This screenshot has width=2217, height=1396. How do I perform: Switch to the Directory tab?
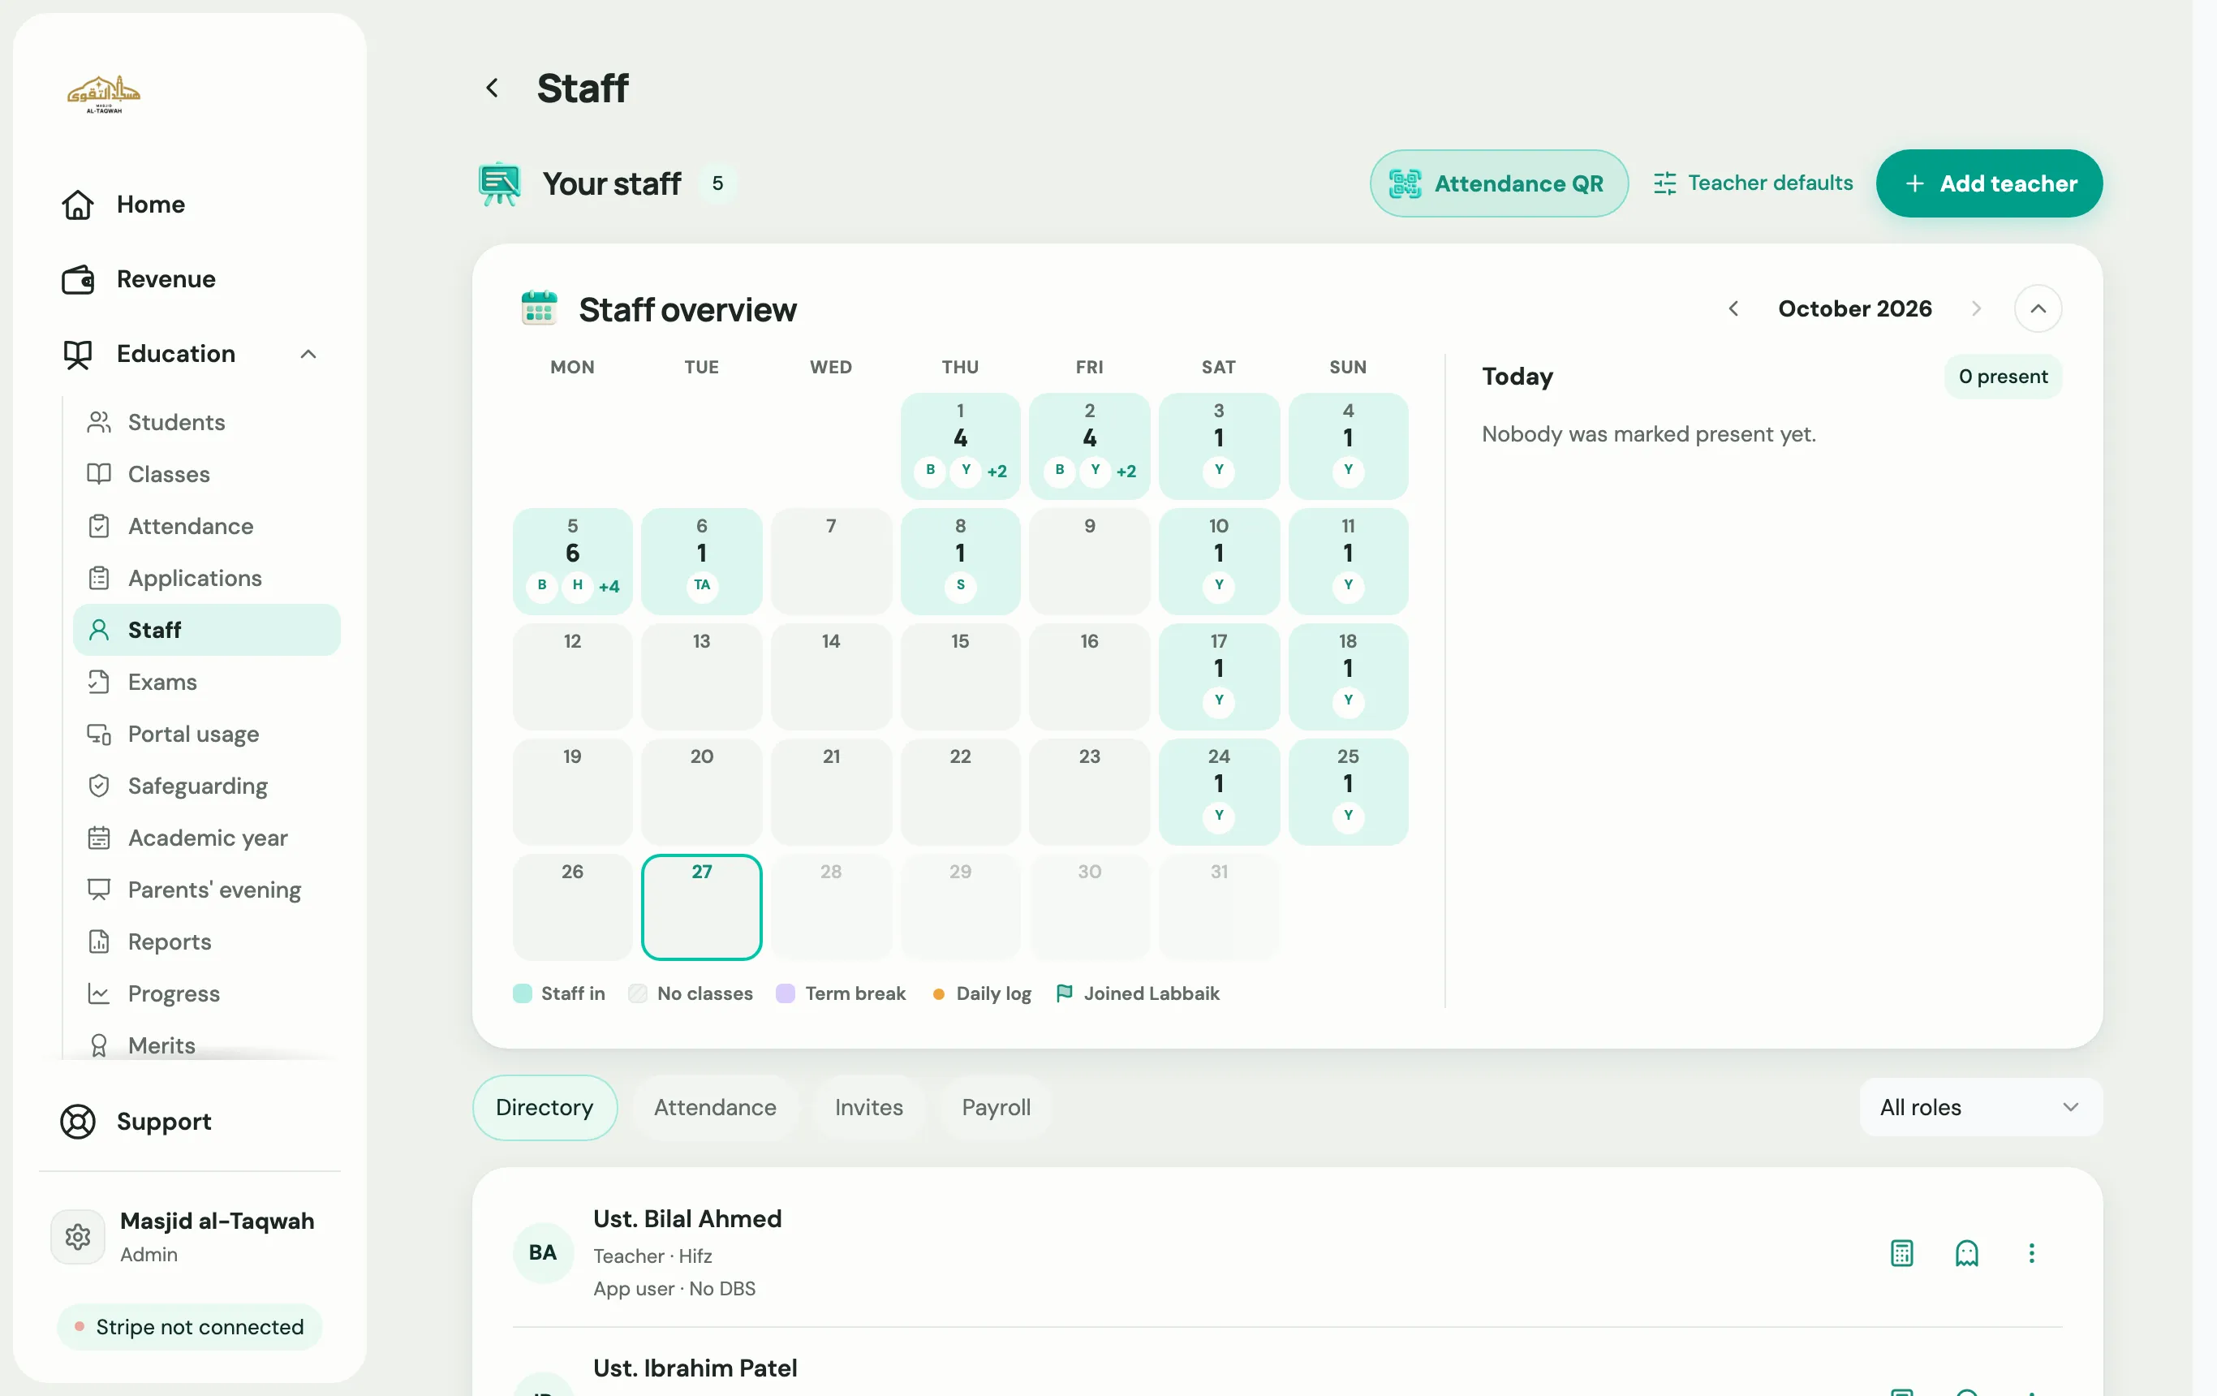[545, 1108]
